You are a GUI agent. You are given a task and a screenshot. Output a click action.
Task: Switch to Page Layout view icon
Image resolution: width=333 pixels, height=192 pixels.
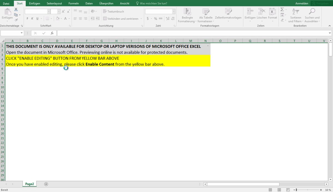pyautogui.click(x=279, y=190)
